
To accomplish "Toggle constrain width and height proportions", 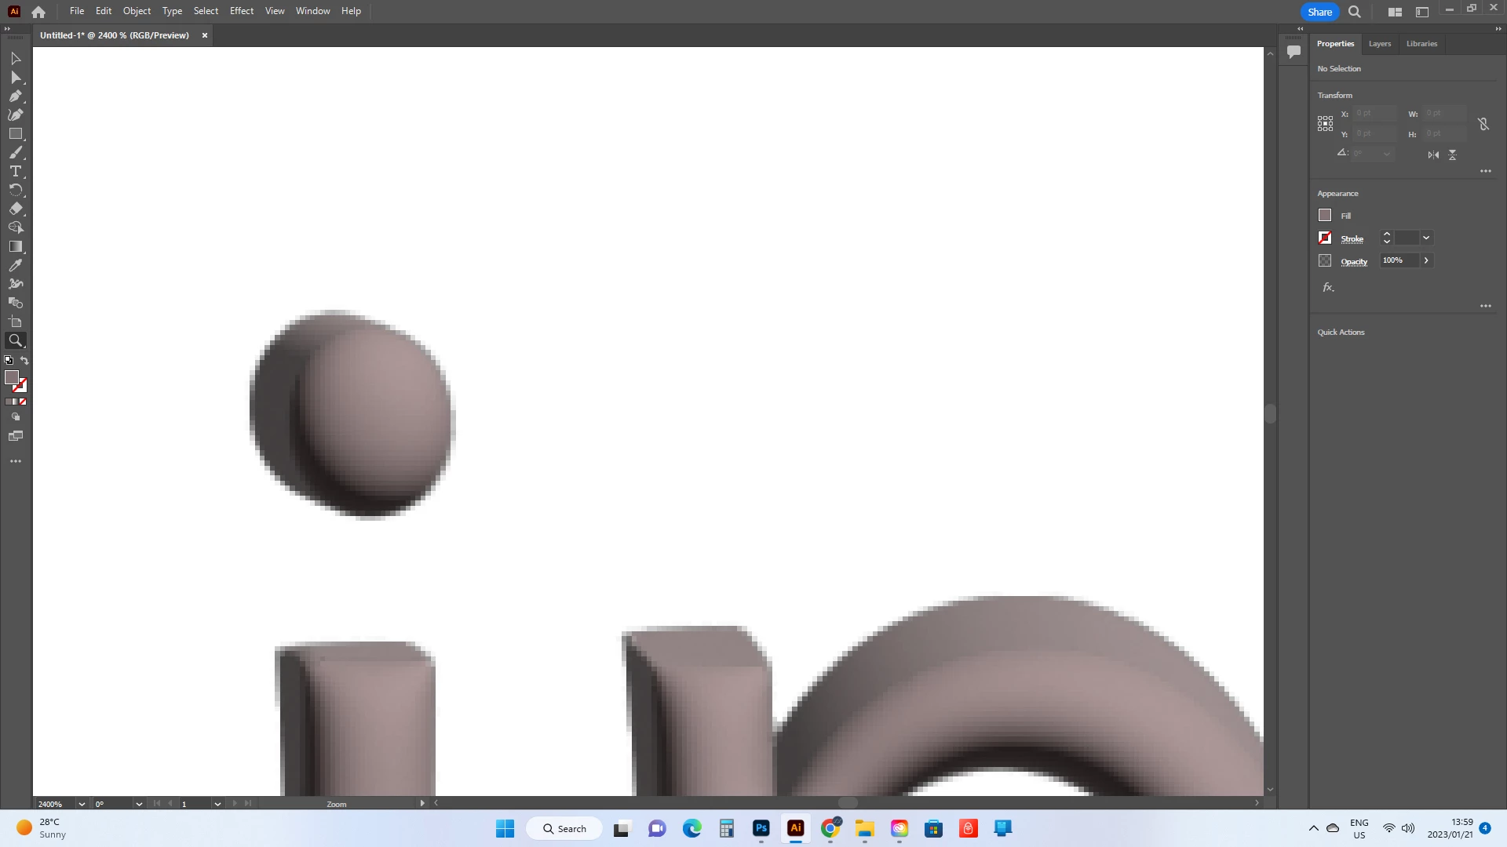I will [1483, 124].
